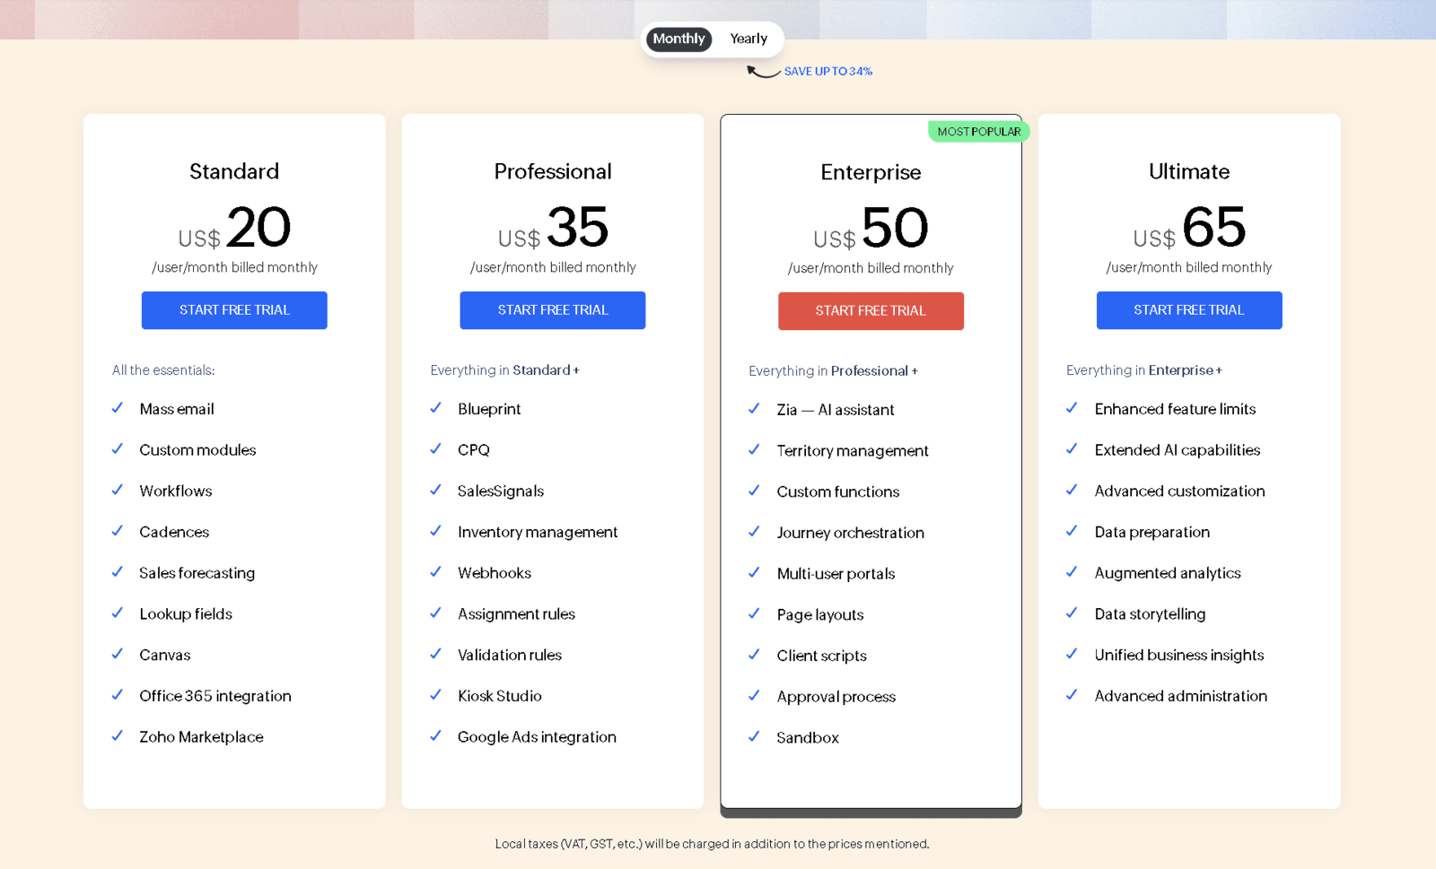Switch billing to Monthly
The height and width of the screenshot is (869, 1436).
(x=679, y=39)
